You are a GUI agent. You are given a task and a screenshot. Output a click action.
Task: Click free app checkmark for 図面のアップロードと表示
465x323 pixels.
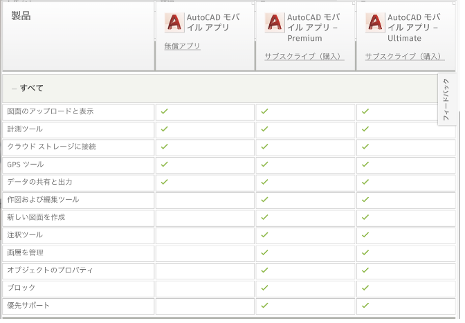[164, 111]
